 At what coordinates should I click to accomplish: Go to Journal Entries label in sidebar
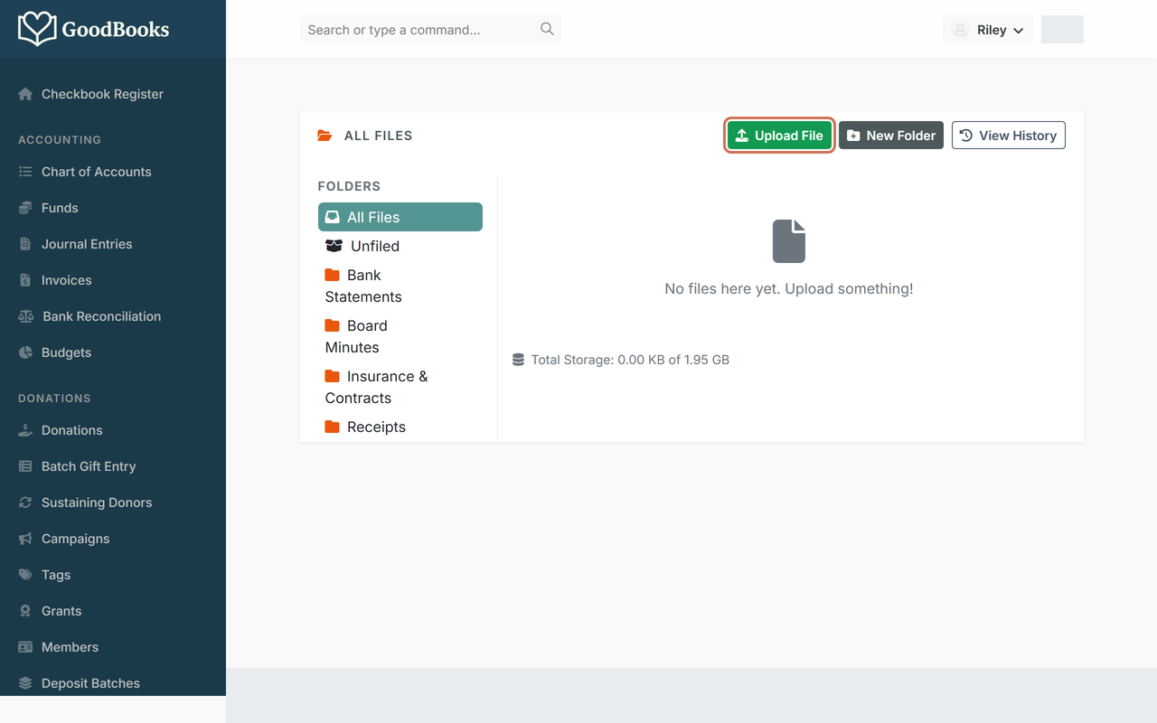tap(87, 244)
